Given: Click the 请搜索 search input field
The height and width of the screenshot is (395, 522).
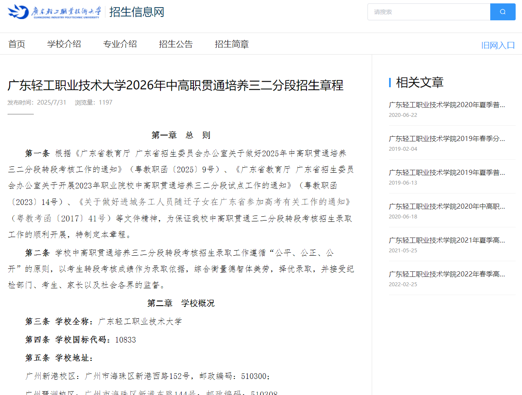Looking at the screenshot, I should click(x=428, y=12).
